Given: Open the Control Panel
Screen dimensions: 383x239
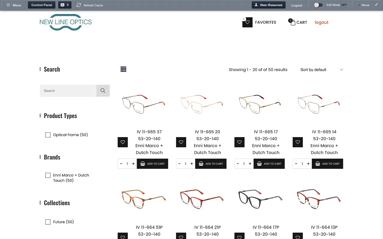Looking at the screenshot, I should 42,5.
